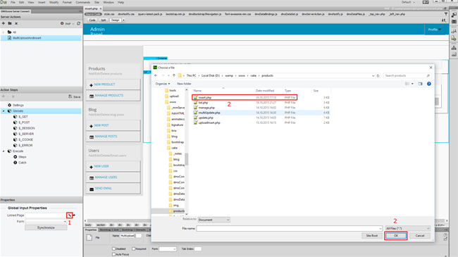Switch to Code view
The height and width of the screenshot is (257, 458).
point(92,20)
